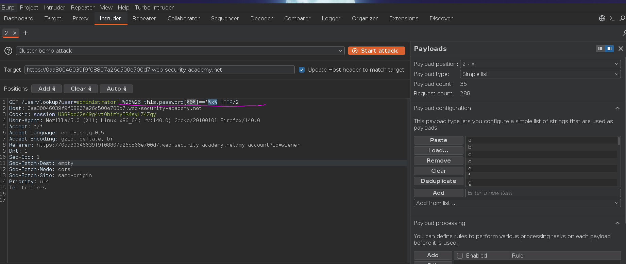Toggle Update Host header checkbox
Screen dimensions: 626x264
pos(302,70)
